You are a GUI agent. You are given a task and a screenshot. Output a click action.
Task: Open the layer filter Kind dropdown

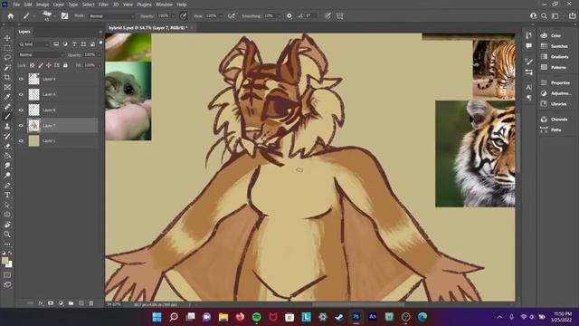(x=34, y=44)
